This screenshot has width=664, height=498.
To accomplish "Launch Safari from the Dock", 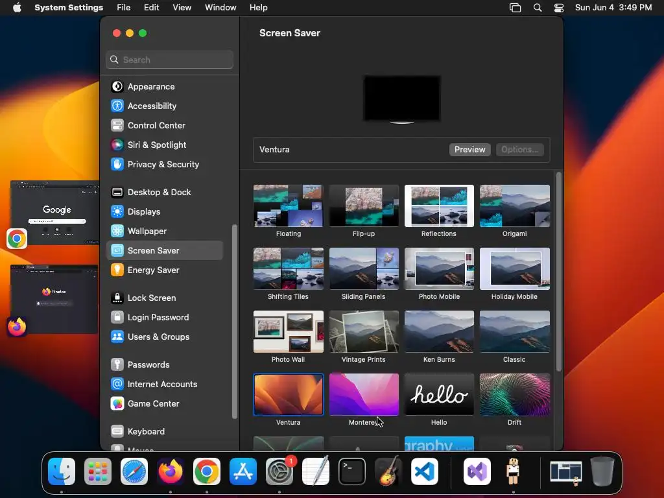I will [134, 471].
